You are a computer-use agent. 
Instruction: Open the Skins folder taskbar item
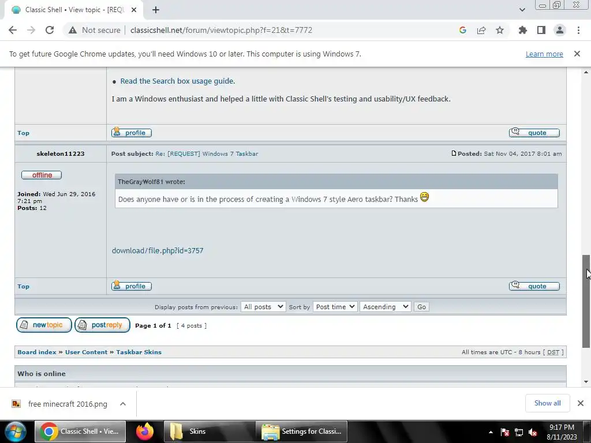tap(209, 431)
